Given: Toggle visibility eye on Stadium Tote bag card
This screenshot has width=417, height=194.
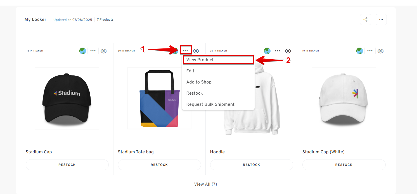Looking at the screenshot, I should point(196,51).
